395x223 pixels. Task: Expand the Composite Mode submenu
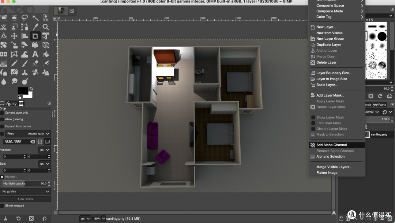click(337, 11)
